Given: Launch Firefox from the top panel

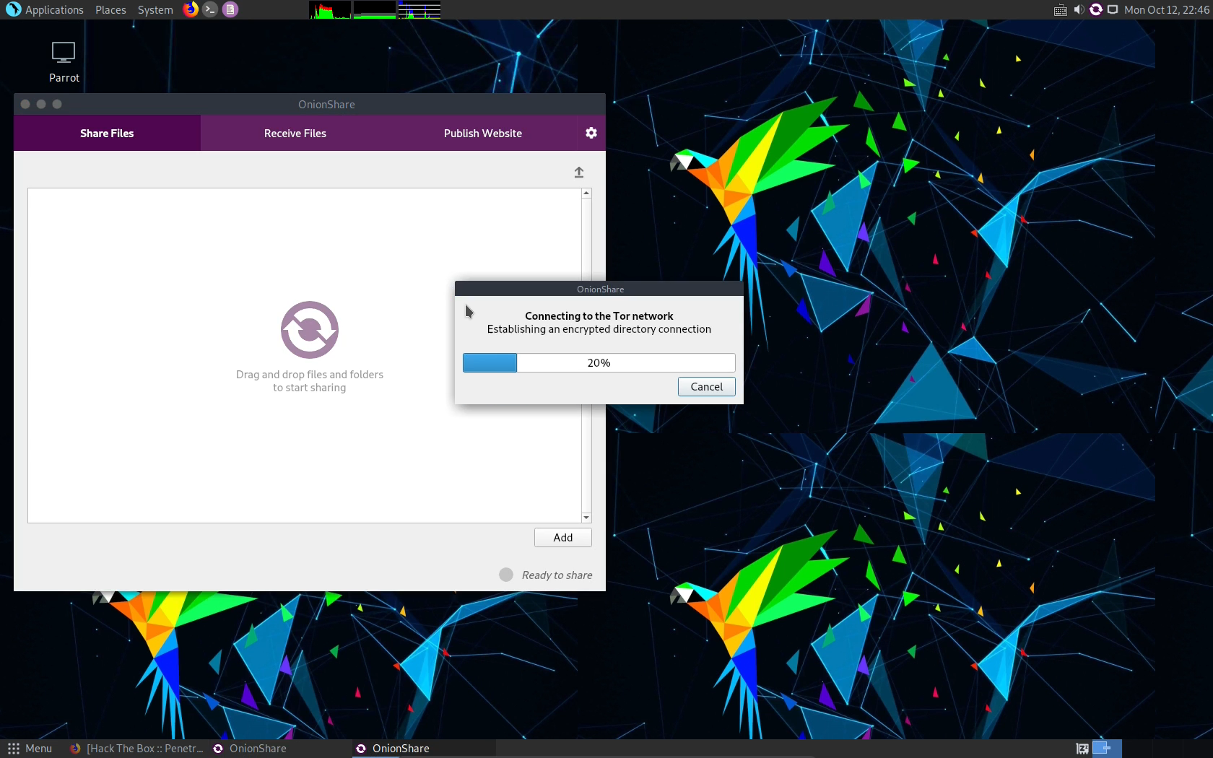Looking at the screenshot, I should [191, 9].
